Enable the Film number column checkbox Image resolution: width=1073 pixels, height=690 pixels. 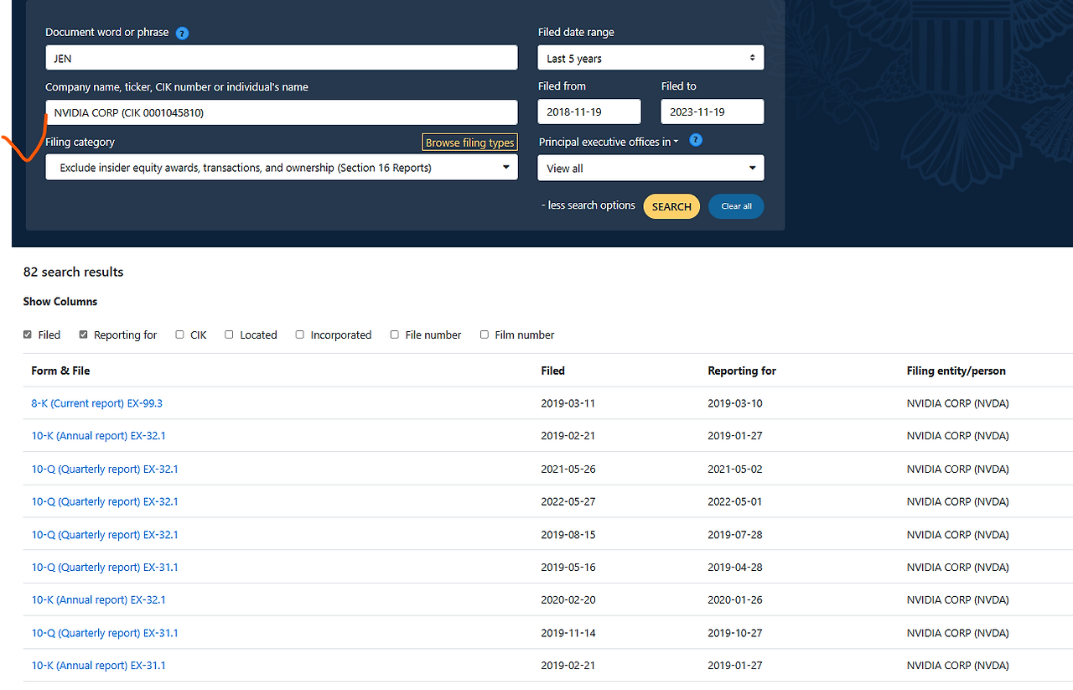(484, 335)
